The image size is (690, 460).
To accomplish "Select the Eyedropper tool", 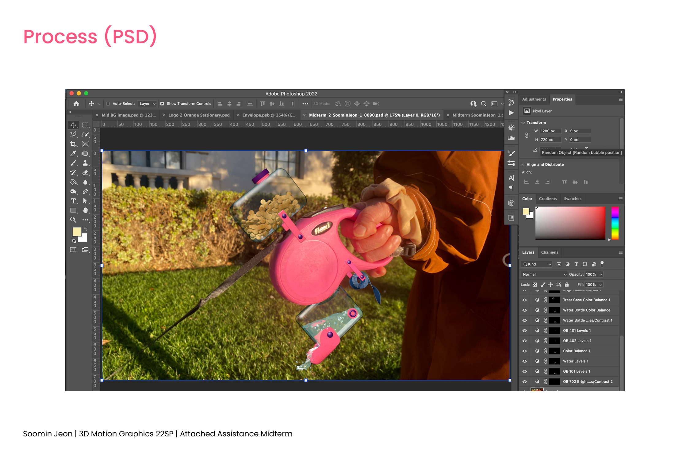I will [x=73, y=153].
